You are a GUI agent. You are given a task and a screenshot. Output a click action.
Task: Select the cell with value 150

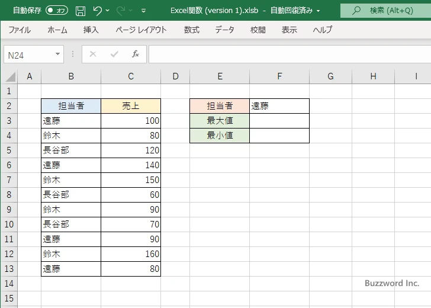tap(131, 180)
